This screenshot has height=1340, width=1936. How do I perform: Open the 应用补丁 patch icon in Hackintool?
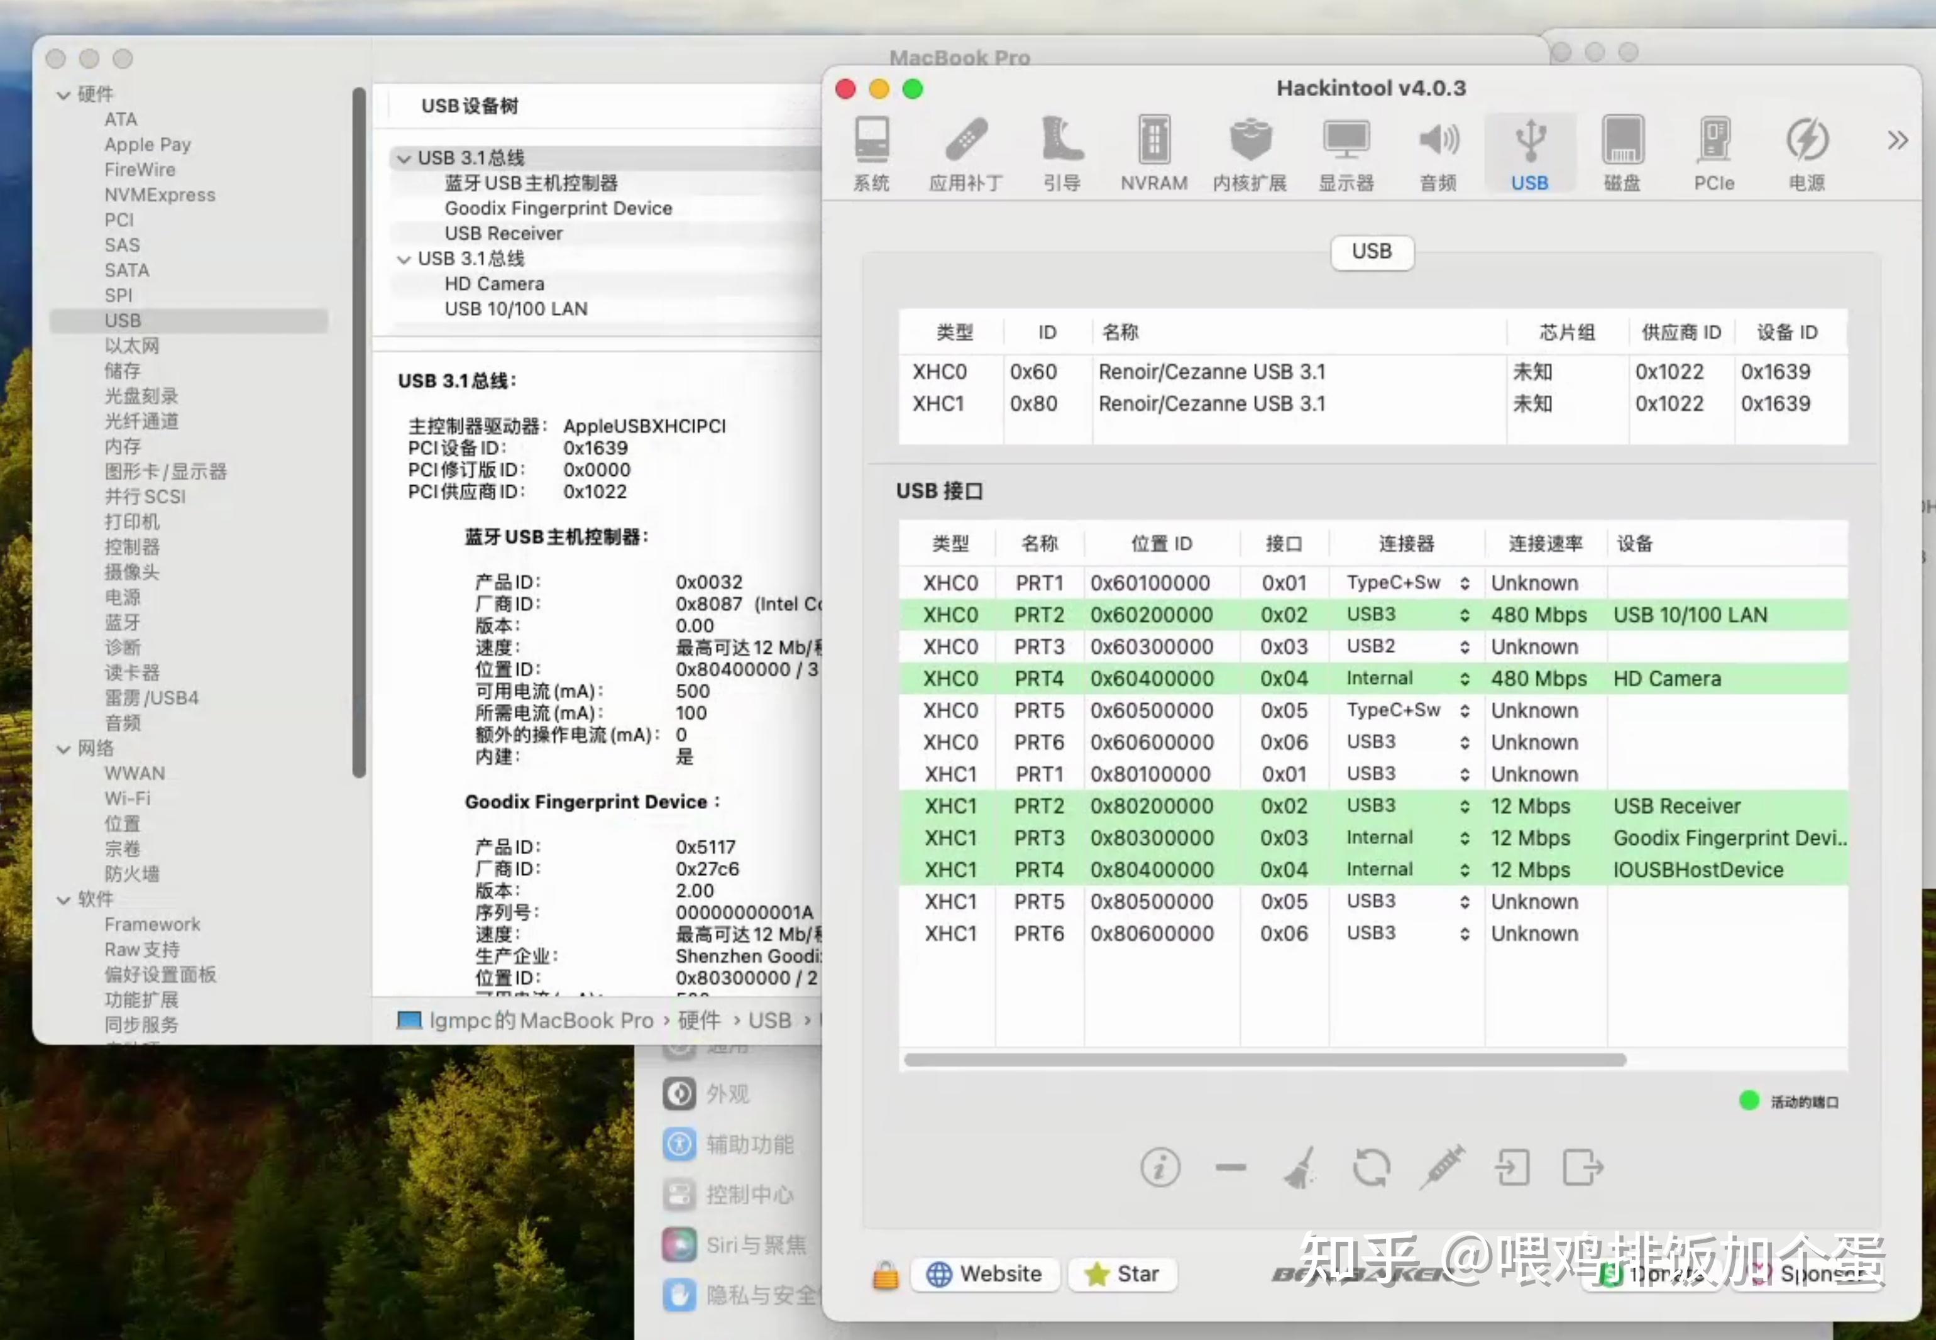[x=965, y=155]
